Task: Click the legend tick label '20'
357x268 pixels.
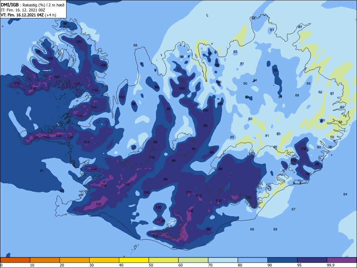Action: [62, 265]
